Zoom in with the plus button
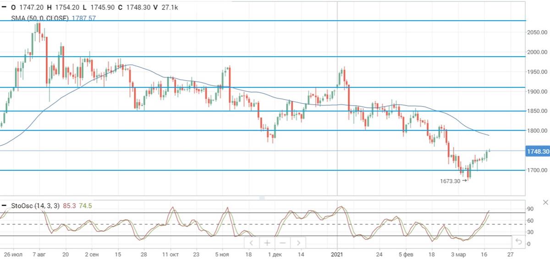Screen dimensions: 550x259 click(x=267, y=243)
